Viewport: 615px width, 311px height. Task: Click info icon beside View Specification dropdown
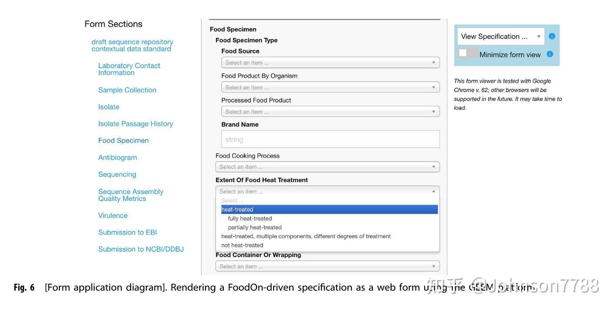click(x=552, y=36)
